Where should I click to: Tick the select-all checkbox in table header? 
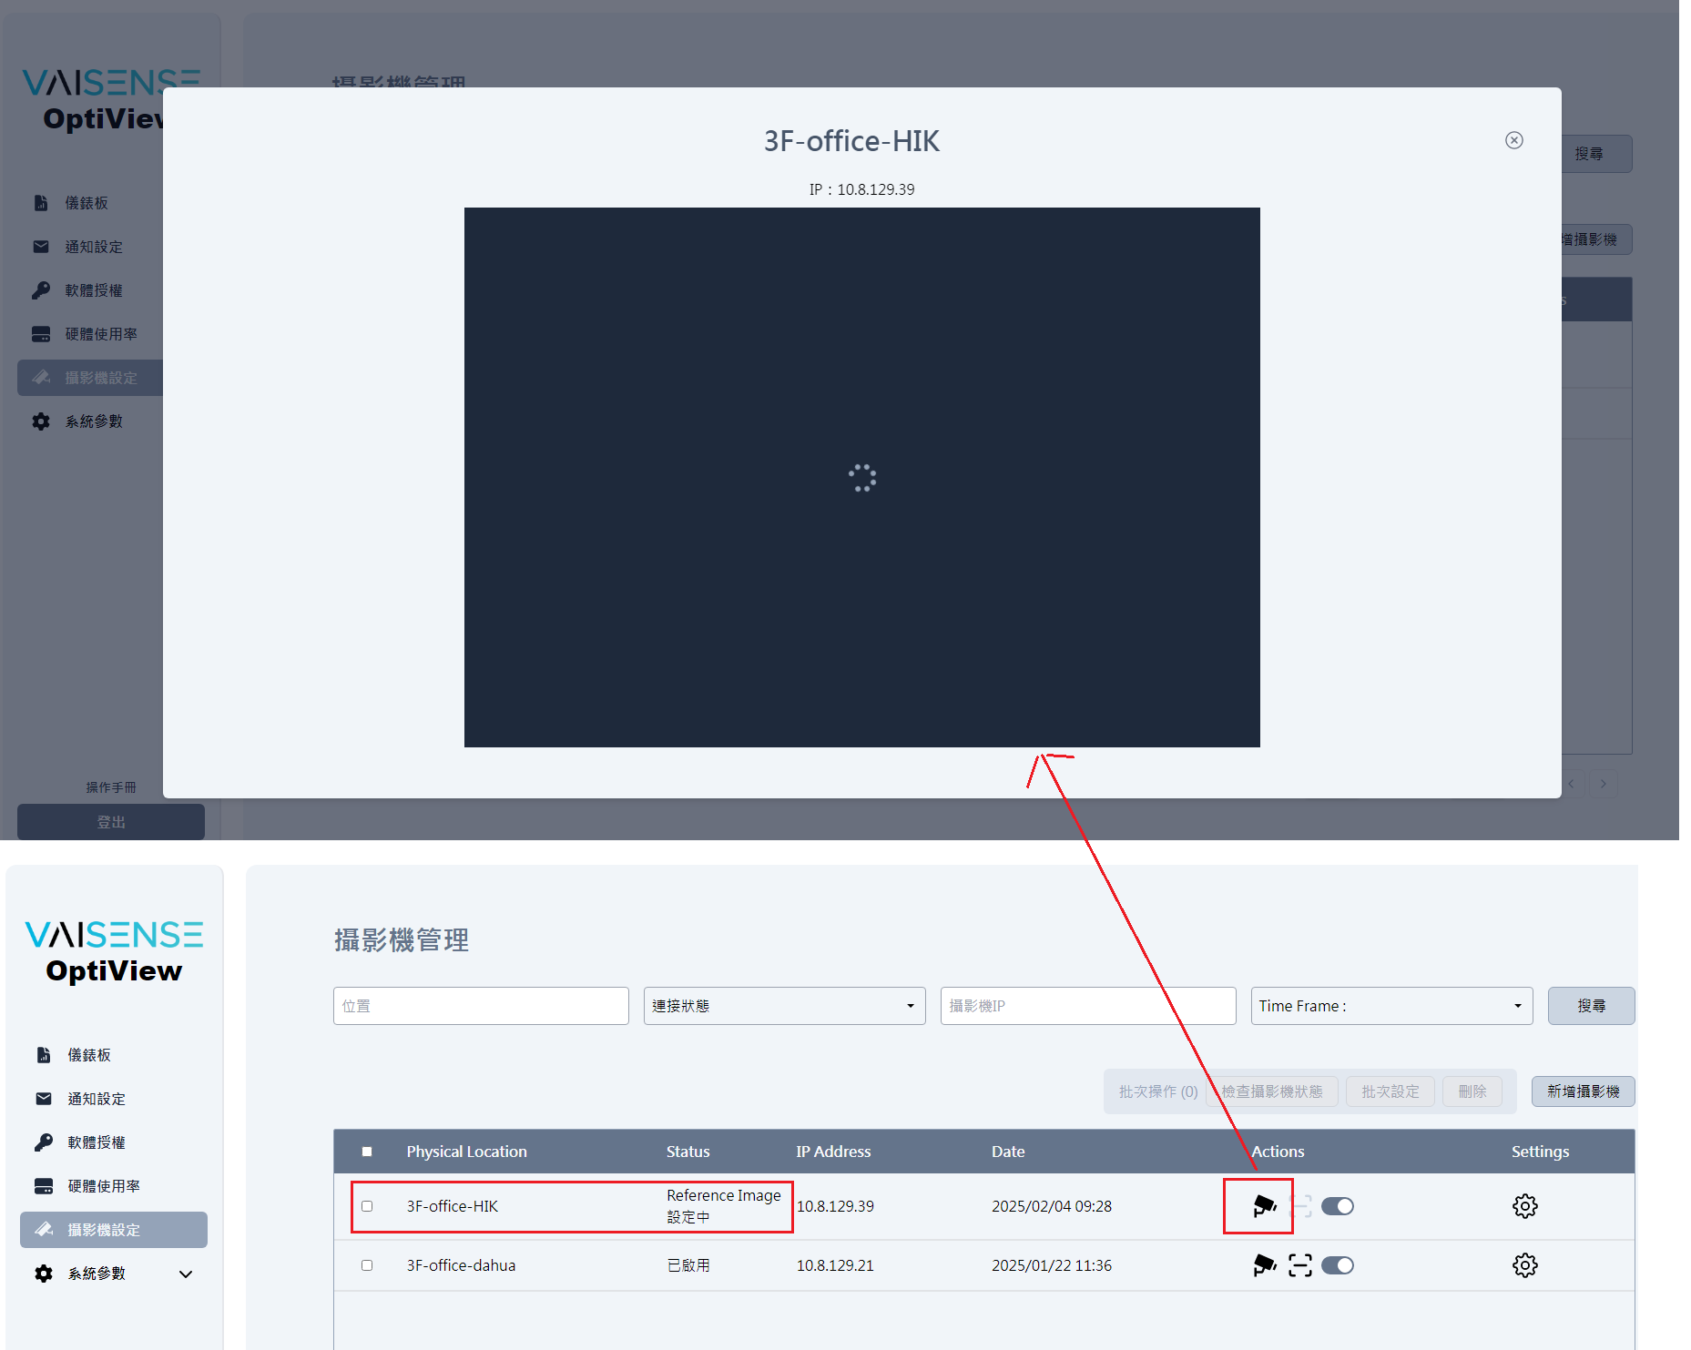pyautogui.click(x=367, y=1152)
